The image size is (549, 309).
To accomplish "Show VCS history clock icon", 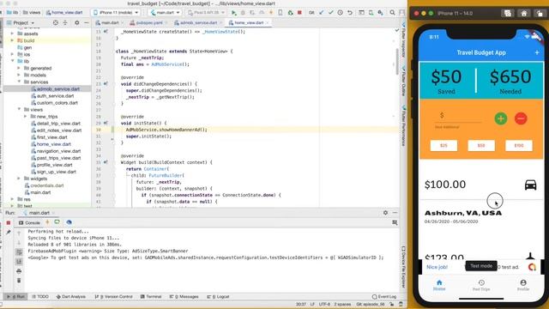I will 341,13.
